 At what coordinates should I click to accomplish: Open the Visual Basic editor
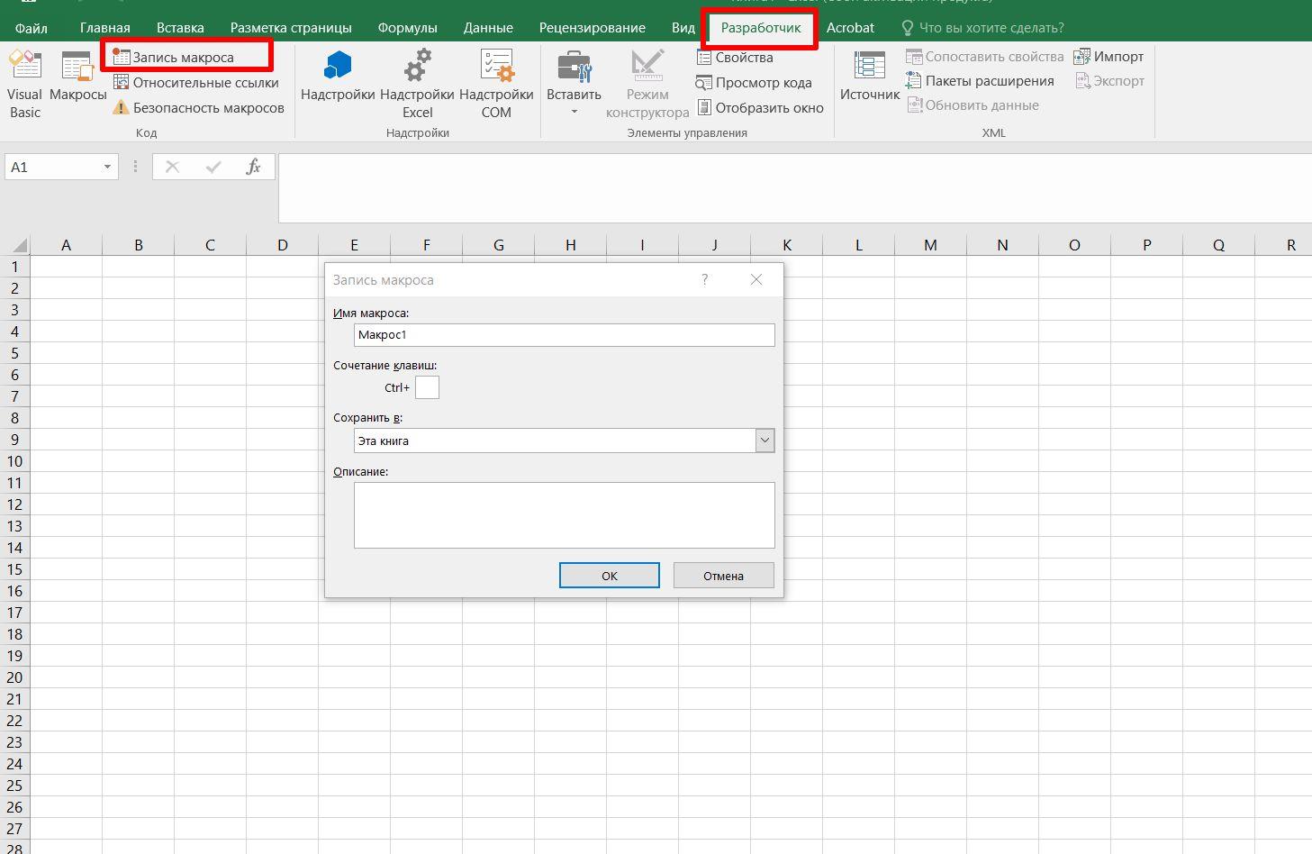[x=24, y=85]
